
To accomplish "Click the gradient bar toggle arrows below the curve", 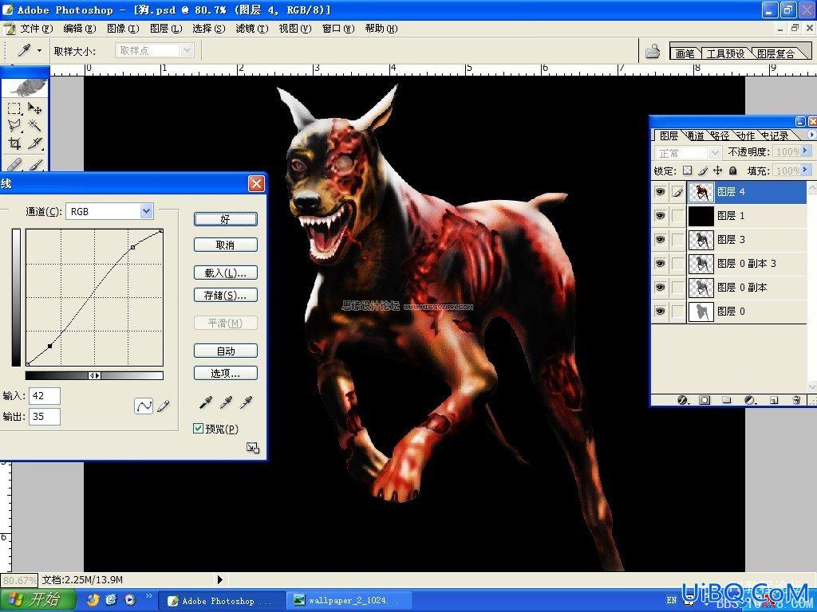I will point(94,375).
